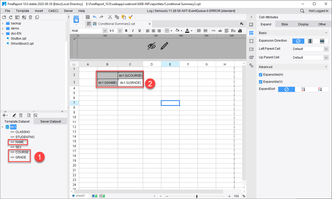Click the trash icon above the file tree
The width and height of the screenshot is (332, 199).
point(30,17)
